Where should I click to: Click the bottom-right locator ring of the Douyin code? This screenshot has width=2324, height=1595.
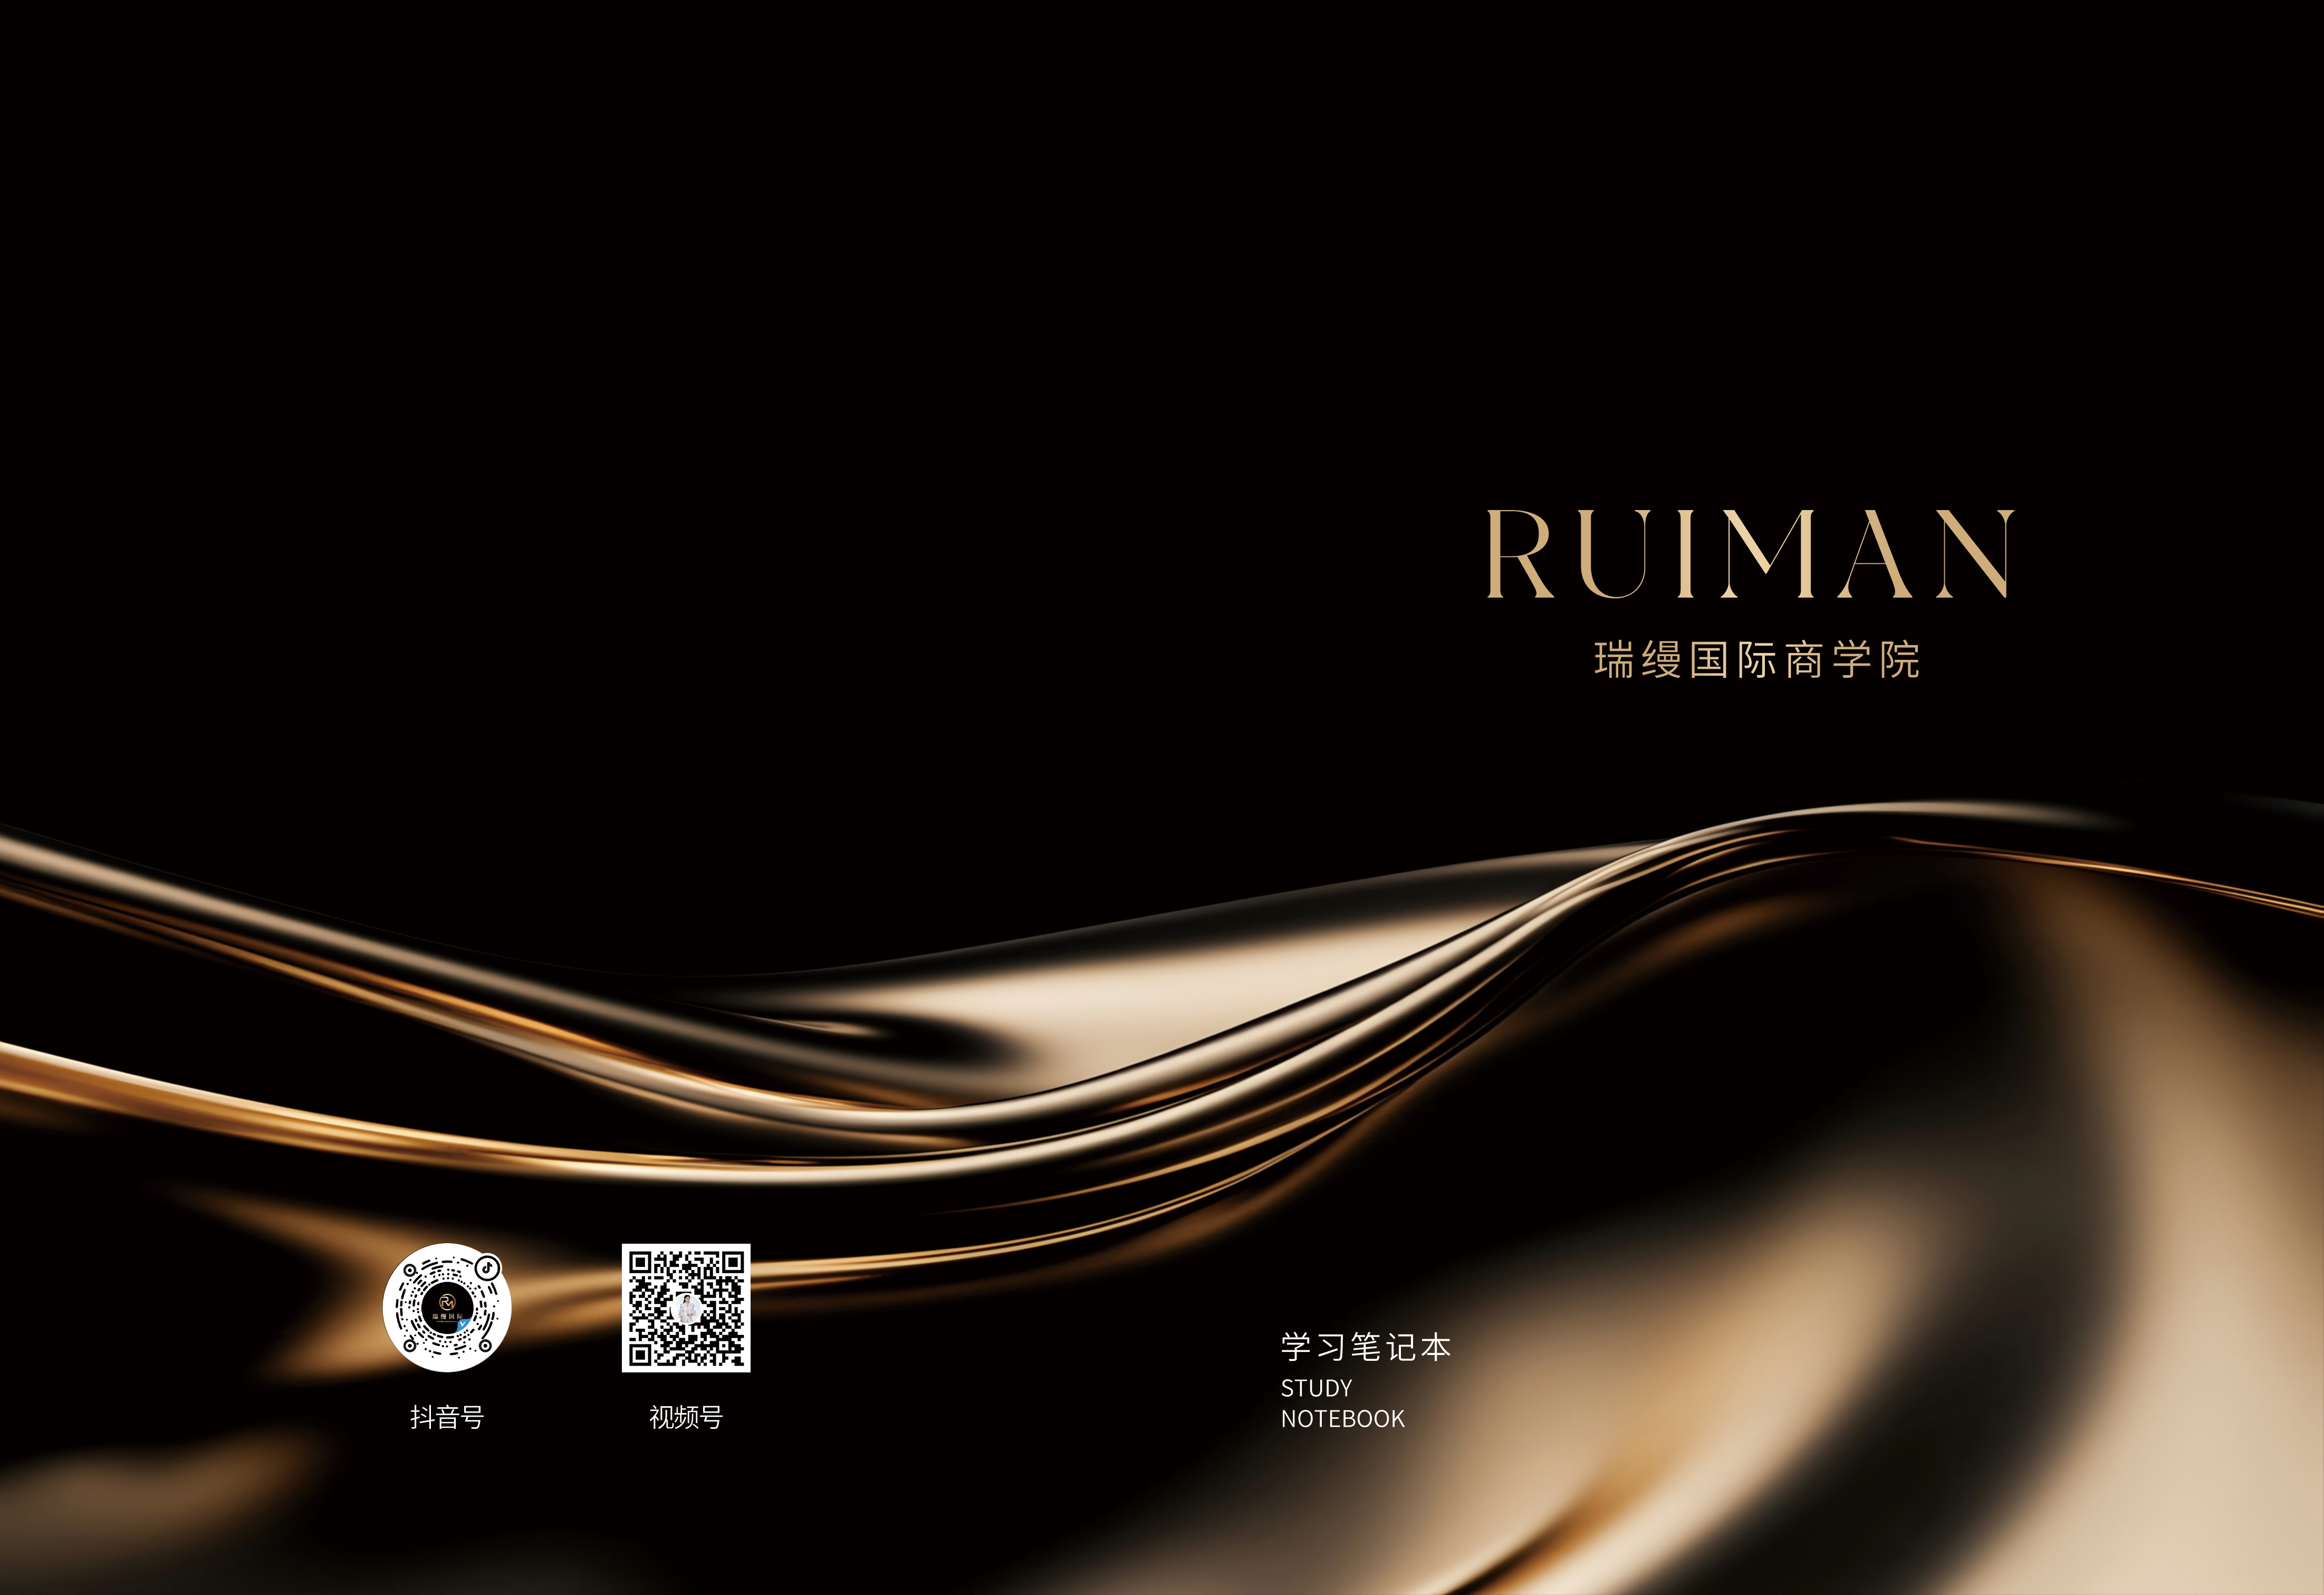(x=485, y=1346)
